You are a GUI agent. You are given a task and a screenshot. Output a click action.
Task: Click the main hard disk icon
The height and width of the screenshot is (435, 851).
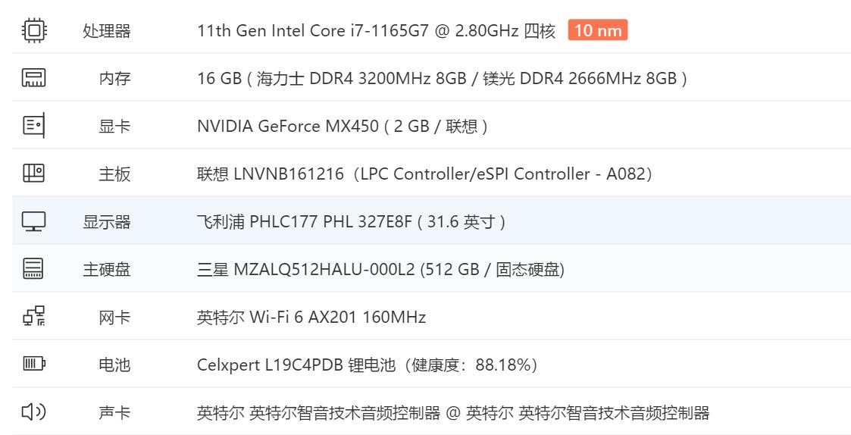click(33, 269)
